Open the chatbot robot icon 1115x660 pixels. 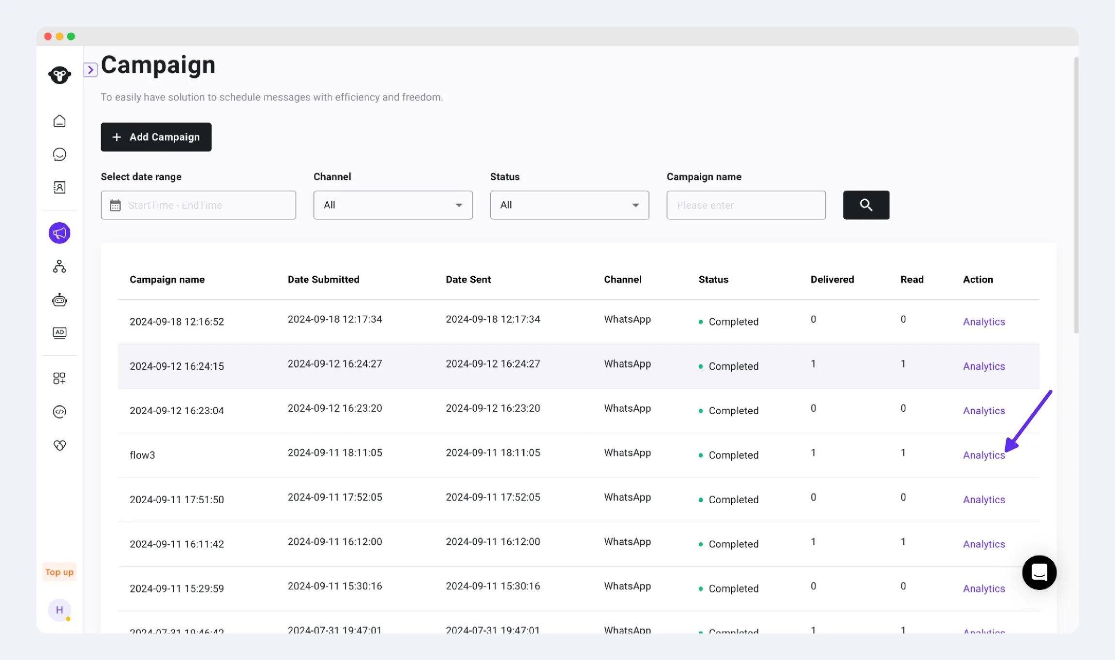click(60, 300)
